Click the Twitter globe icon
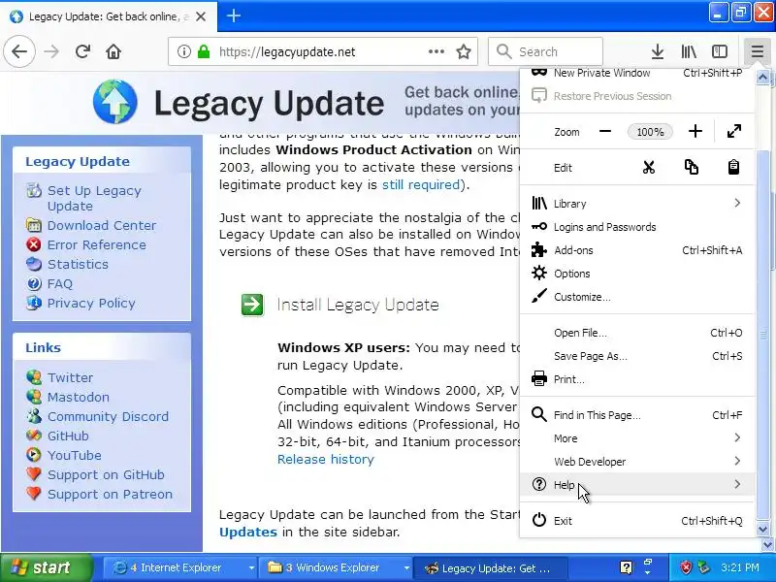 pos(34,377)
